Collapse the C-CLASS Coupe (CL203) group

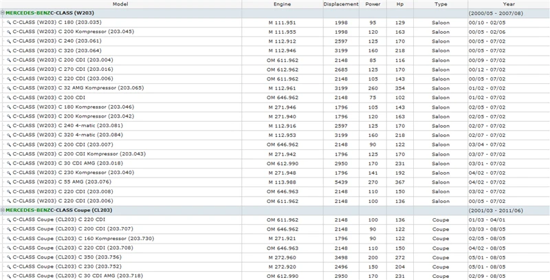click(x=3, y=211)
